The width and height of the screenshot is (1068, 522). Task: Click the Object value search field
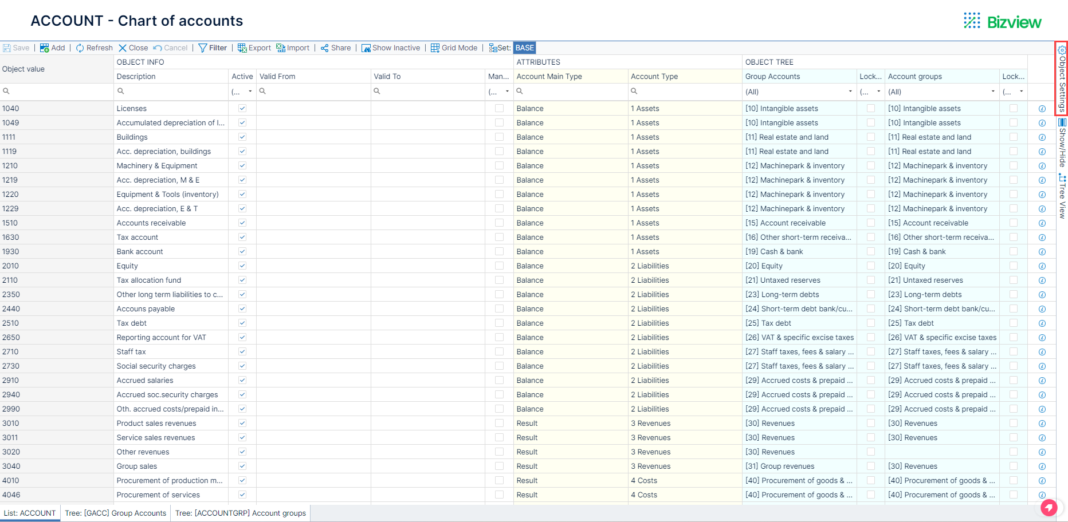[57, 91]
